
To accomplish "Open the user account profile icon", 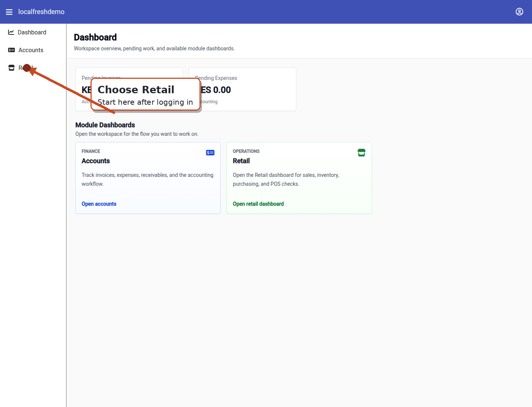I will coord(519,12).
